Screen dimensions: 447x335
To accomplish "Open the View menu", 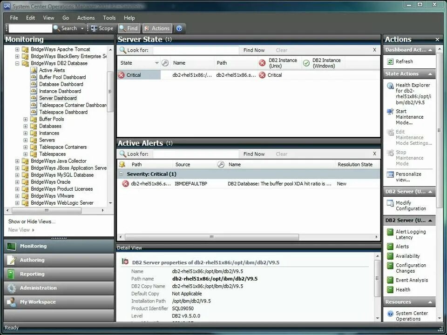I will (x=48, y=18).
